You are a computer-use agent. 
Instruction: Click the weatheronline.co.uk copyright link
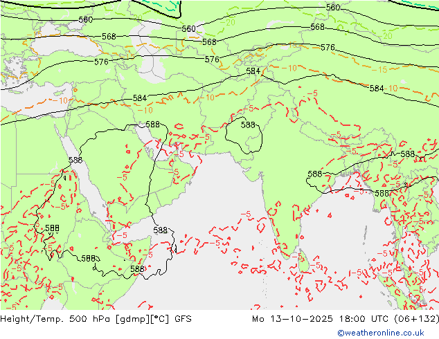381,333
